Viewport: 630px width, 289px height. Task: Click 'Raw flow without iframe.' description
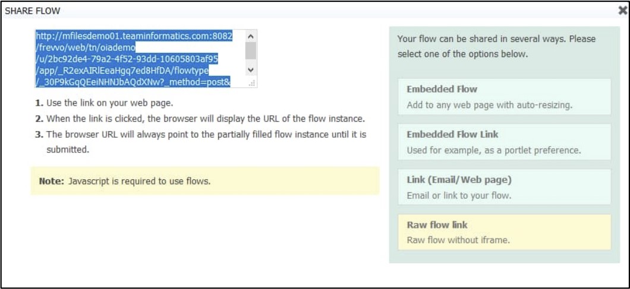(458, 240)
